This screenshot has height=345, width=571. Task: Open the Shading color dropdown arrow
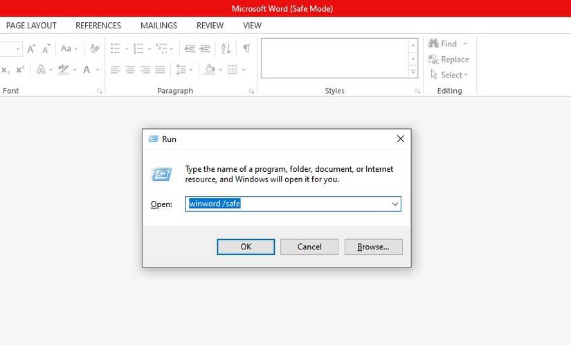(221, 69)
